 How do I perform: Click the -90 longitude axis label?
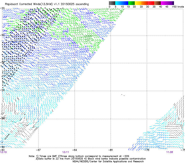pos(2,150)
